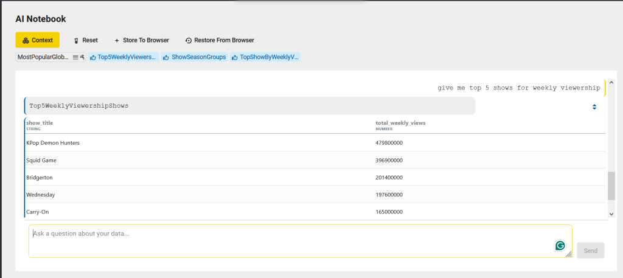The image size is (623, 278).
Task: Click the Context button
Action: point(37,40)
